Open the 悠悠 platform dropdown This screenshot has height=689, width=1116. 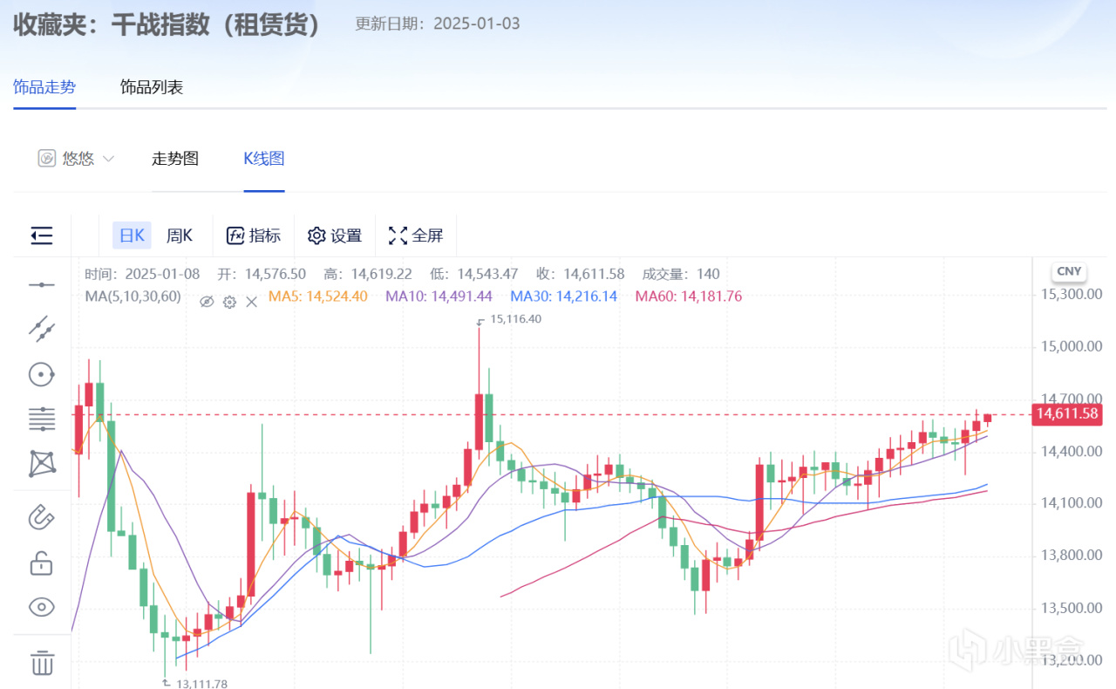77,159
